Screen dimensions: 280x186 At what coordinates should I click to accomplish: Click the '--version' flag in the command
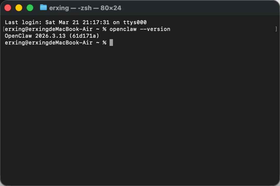(155, 29)
